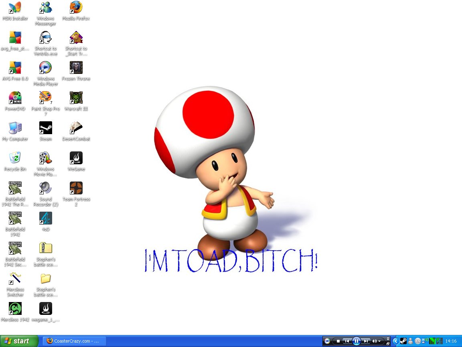
Task: Select Battlefield 1942 Sec... shortcut
Action: click(15, 254)
